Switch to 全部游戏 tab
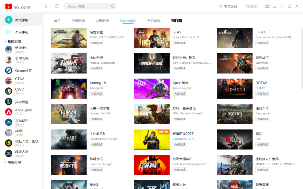Viewport: 303px width, 189px height. 78,21
